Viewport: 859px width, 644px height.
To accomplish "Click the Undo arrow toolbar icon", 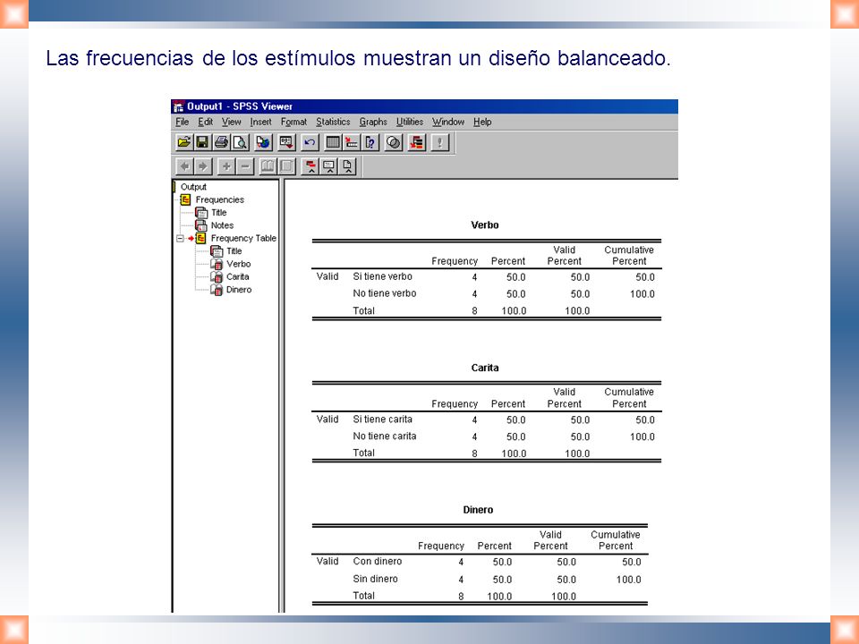I will point(310,142).
